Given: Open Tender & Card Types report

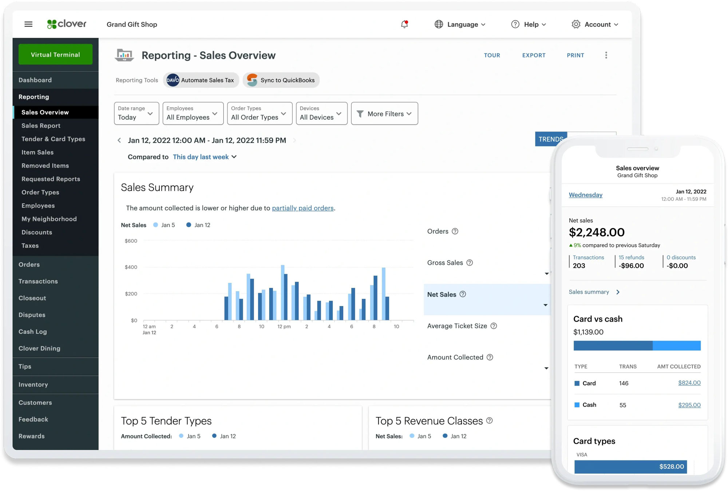Looking at the screenshot, I should pyautogui.click(x=53, y=139).
